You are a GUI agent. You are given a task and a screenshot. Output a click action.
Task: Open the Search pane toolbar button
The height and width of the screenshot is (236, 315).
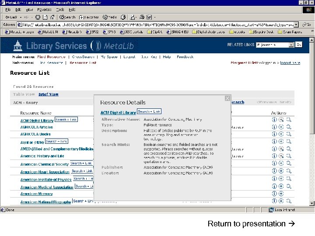[x=67, y=17]
